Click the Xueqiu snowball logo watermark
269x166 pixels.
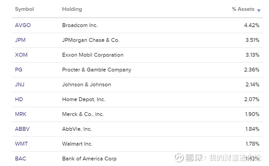pos(179,158)
